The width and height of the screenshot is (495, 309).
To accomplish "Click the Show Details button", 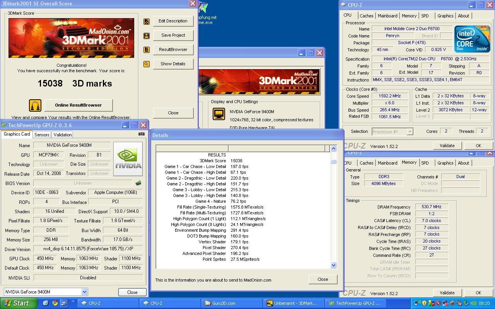I will pyautogui.click(x=173, y=64).
